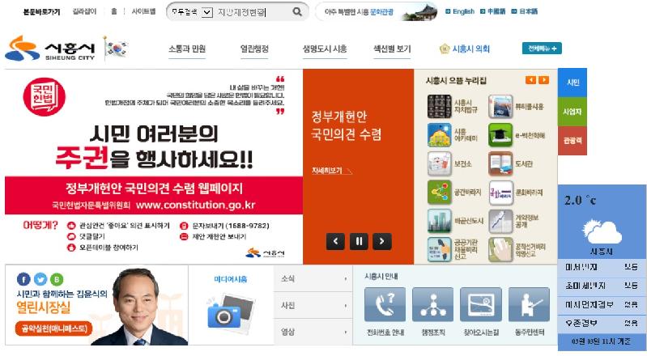Screen dimensions: 647x356
Task: Open the 행정조직 organization chart icon
Action: coord(433,305)
